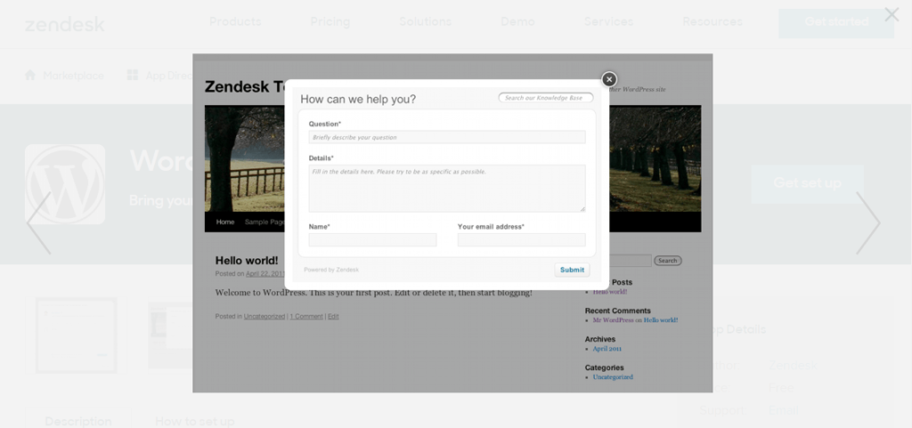Click the App Directory grid icon

[x=133, y=75]
